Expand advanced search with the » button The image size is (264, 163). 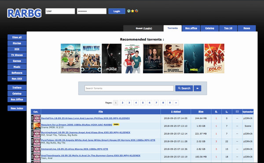coord(197,88)
